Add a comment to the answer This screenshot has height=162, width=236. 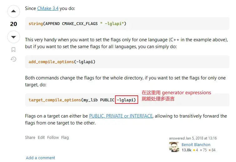tap(41, 158)
